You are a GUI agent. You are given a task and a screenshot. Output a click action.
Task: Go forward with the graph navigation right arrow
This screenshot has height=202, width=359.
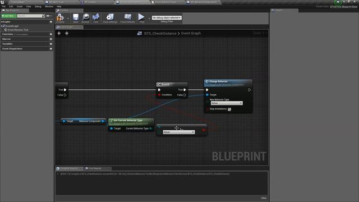[x=67, y=34]
